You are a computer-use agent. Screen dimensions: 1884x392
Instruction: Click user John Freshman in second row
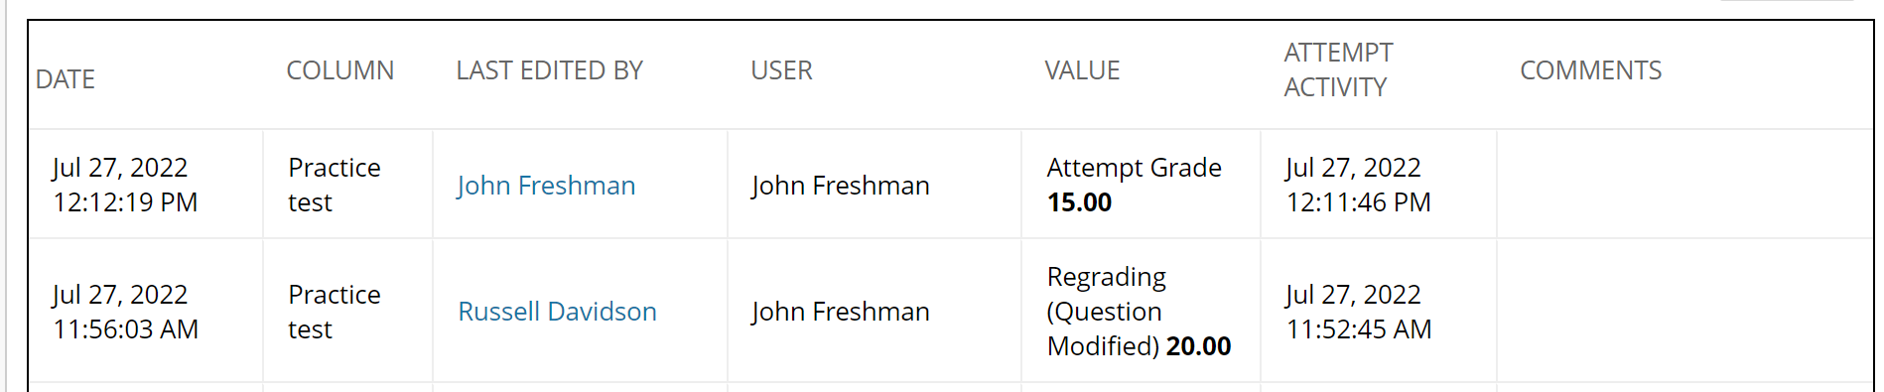coord(841,312)
